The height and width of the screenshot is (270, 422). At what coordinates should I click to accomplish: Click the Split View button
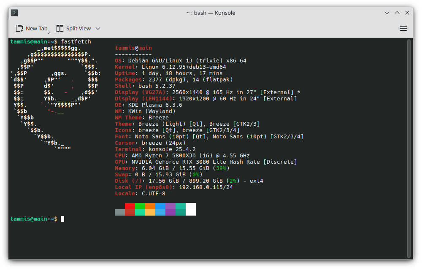[74, 29]
